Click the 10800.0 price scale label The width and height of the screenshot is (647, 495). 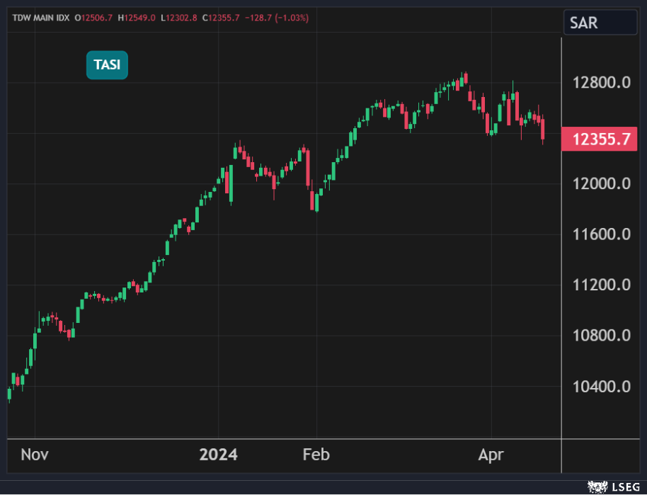pyautogui.click(x=601, y=336)
